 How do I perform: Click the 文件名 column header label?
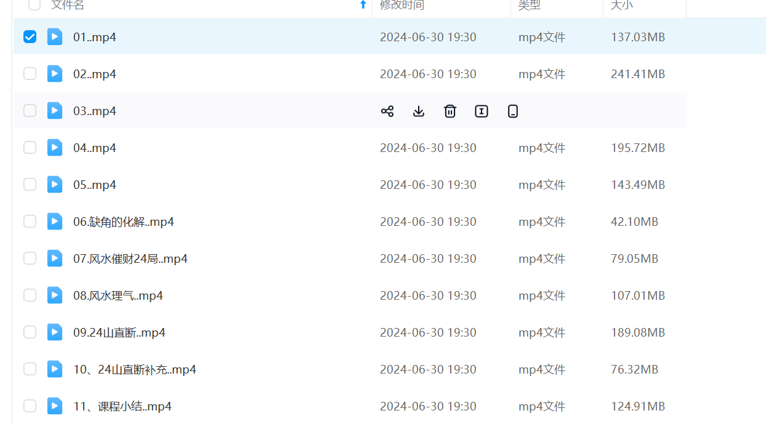coord(67,5)
